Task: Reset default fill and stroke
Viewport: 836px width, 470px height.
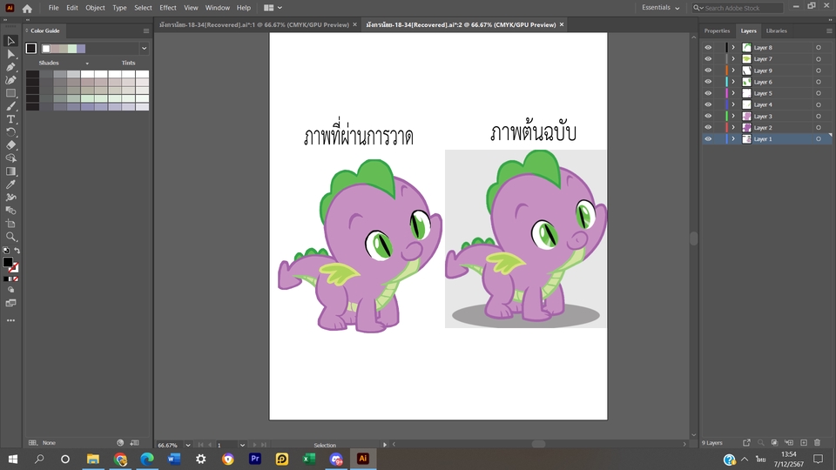Action: click(6, 251)
